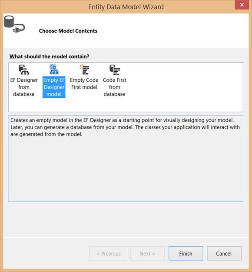This screenshot has width=252, height=272.
Task: Close the Entity Data Model Wizard
Action: click(242, 5)
